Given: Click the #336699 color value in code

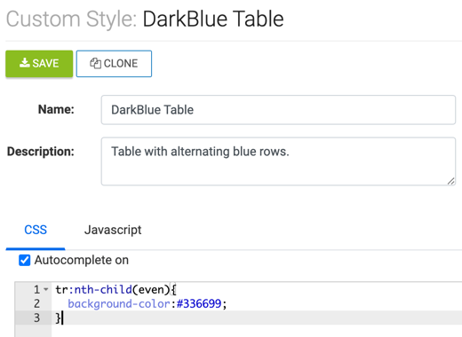Looking at the screenshot, I should (x=199, y=303).
